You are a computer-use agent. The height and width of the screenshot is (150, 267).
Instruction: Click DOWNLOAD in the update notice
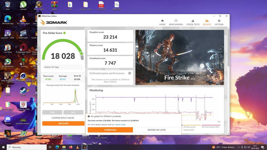pos(110,130)
